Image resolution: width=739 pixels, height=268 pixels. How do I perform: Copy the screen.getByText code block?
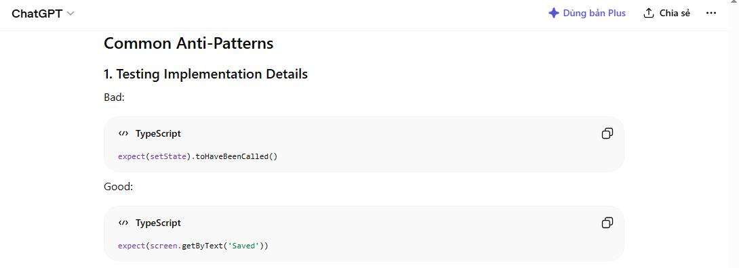click(x=607, y=223)
